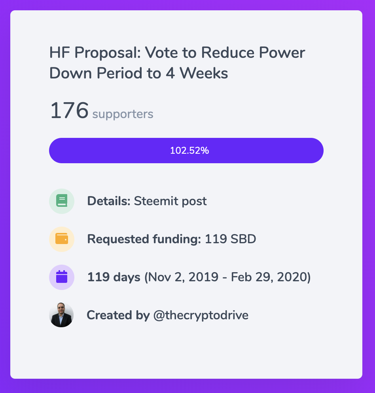Click the 176 supporters count
The image size is (375, 393).
(101, 111)
